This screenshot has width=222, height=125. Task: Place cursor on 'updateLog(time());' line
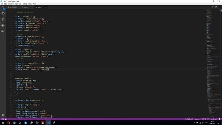pos(23,78)
